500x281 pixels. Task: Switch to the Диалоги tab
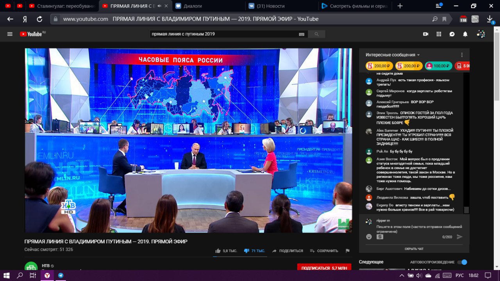207,6
